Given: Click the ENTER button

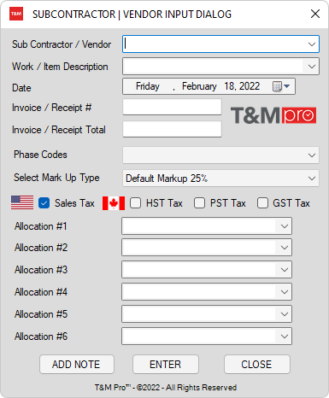Looking at the screenshot, I should [x=166, y=364].
